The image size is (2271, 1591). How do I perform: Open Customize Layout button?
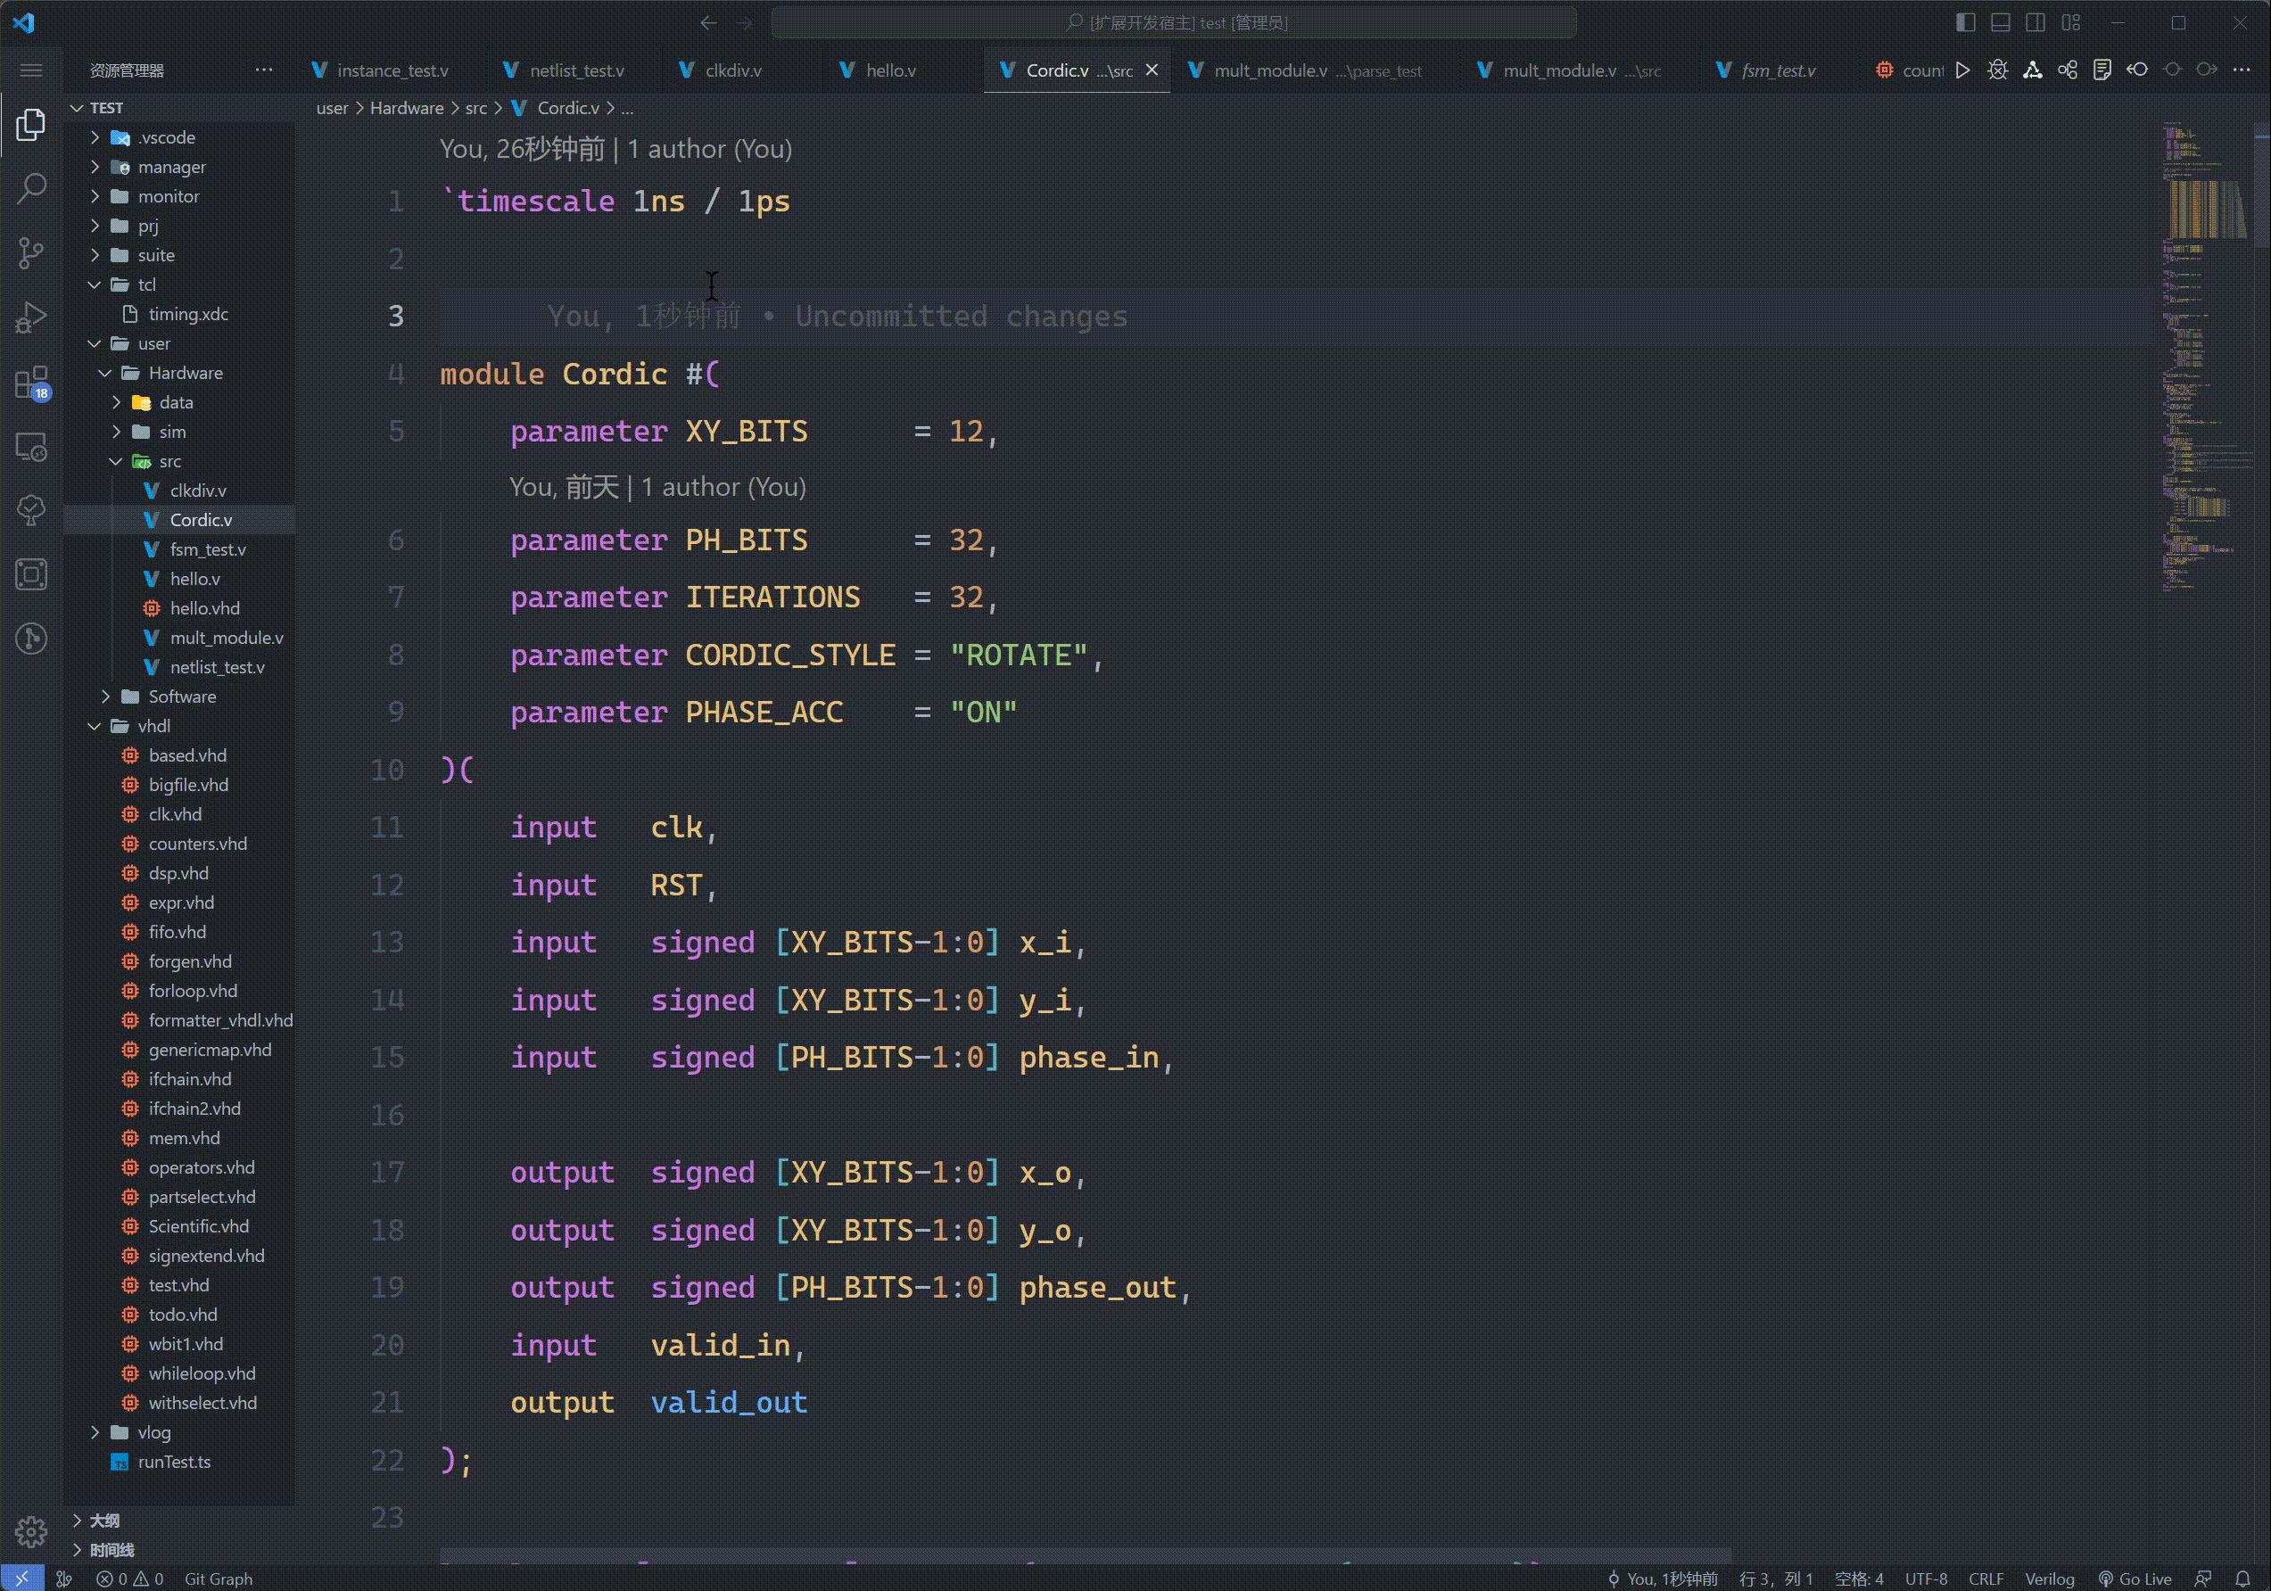[2070, 23]
